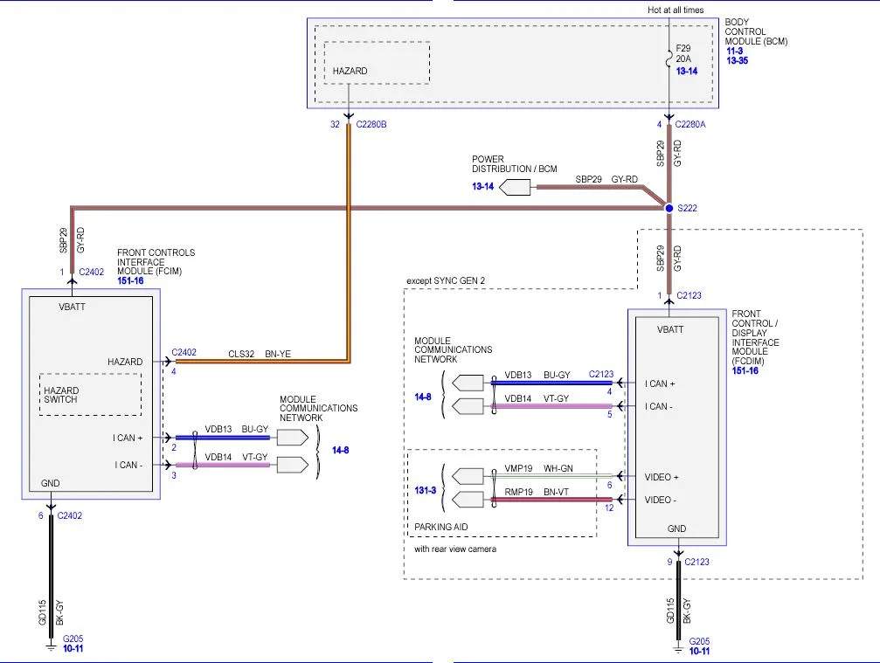Click VMP19 WH-GN off-page arrow

point(468,476)
